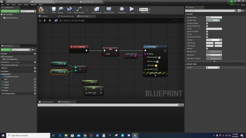Click Debug Filter magnifier icon

[x=150, y=10]
